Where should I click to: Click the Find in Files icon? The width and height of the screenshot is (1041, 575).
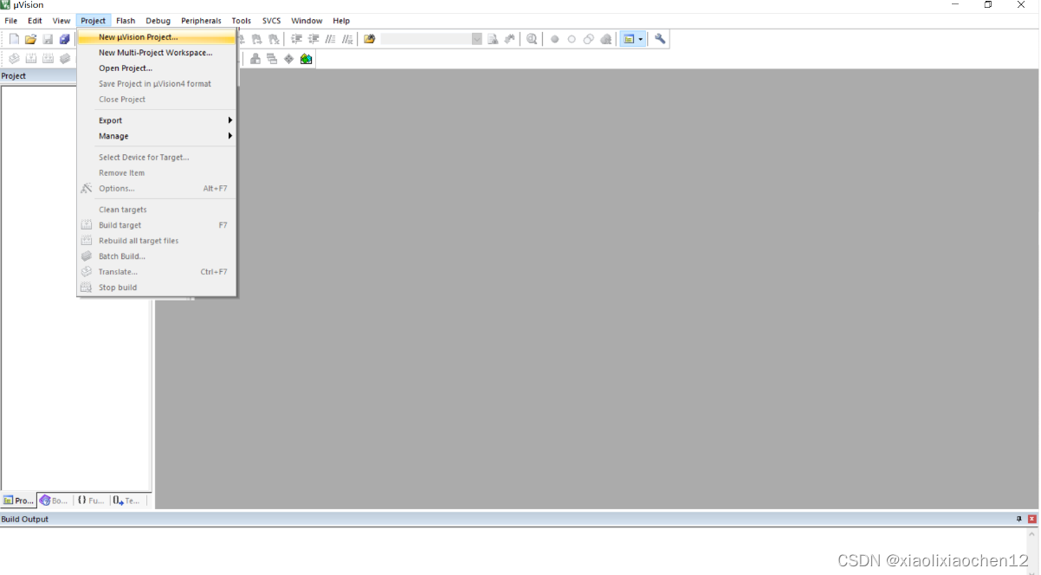[370, 39]
